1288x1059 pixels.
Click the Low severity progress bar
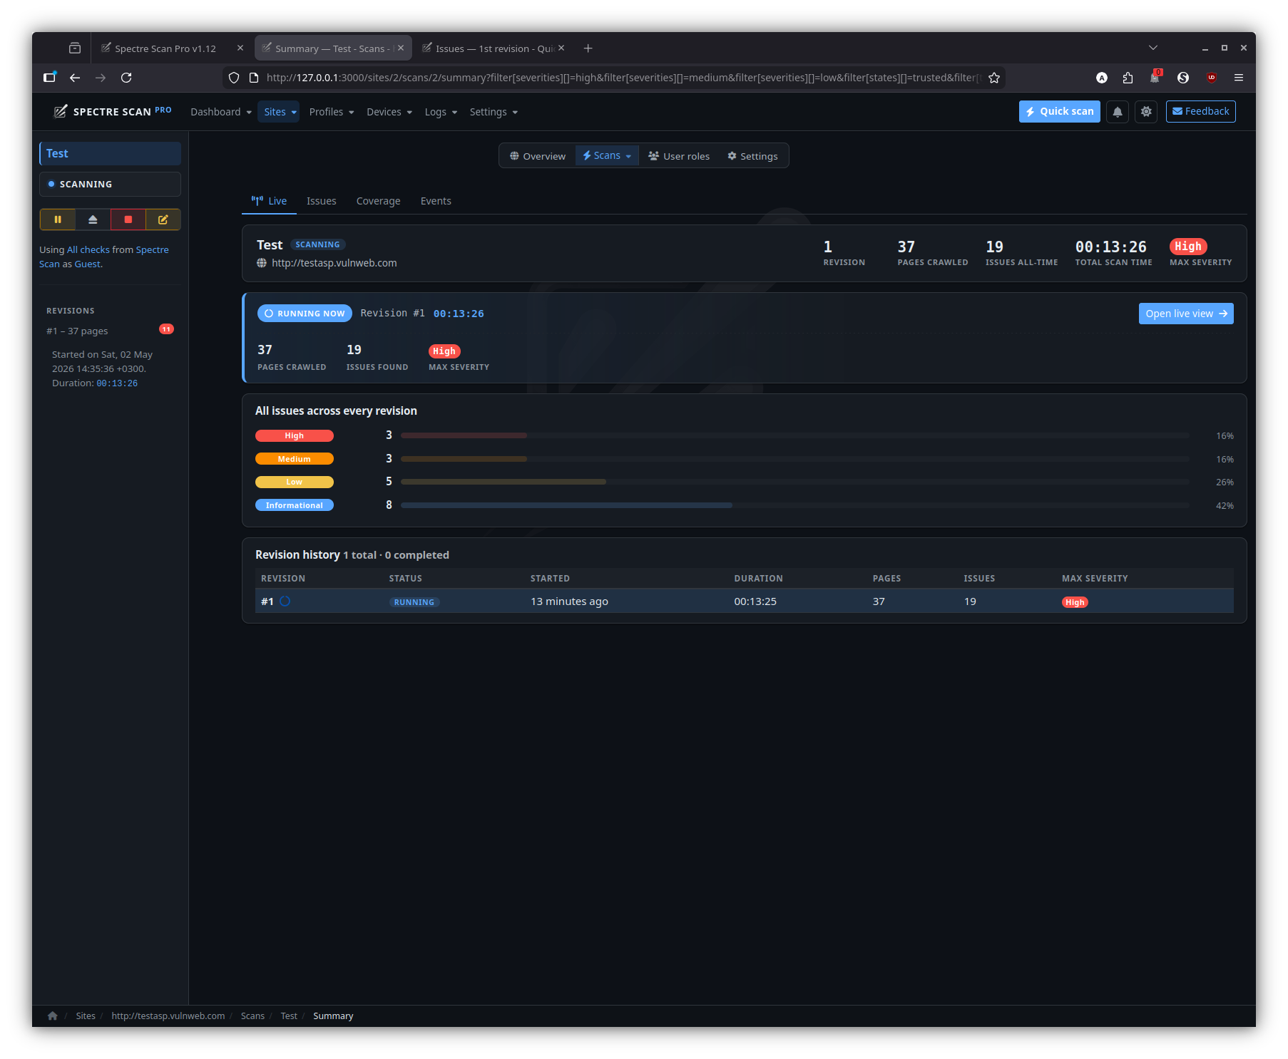pyautogui.click(x=794, y=482)
